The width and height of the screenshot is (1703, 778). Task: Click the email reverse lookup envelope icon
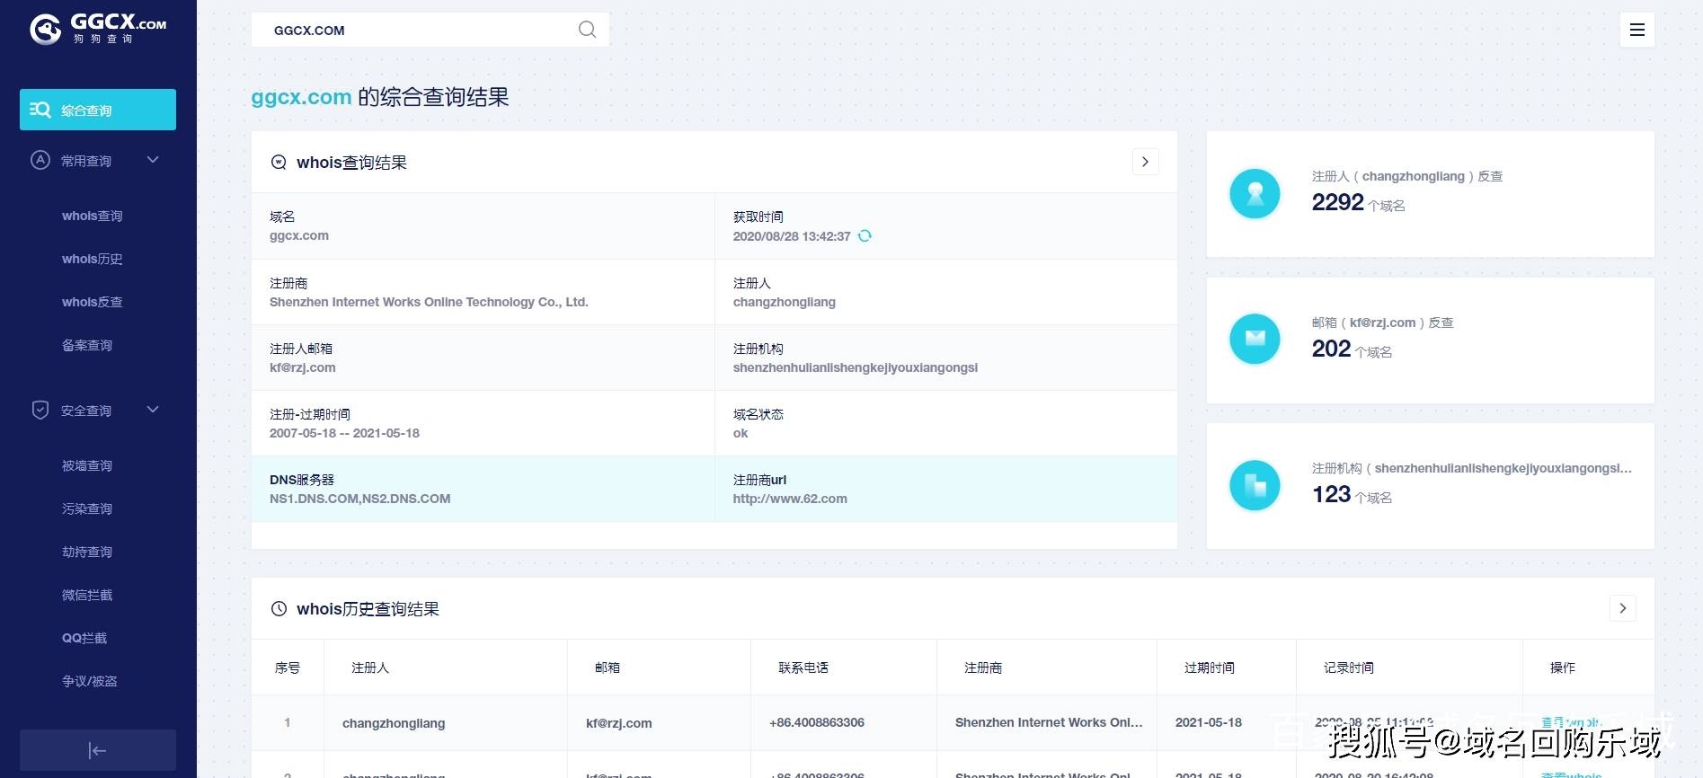1255,339
